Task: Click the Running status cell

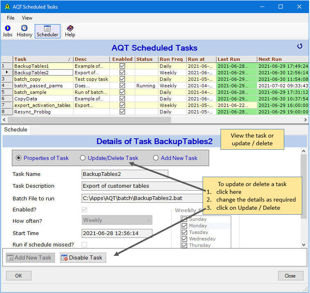Action: click(x=146, y=86)
